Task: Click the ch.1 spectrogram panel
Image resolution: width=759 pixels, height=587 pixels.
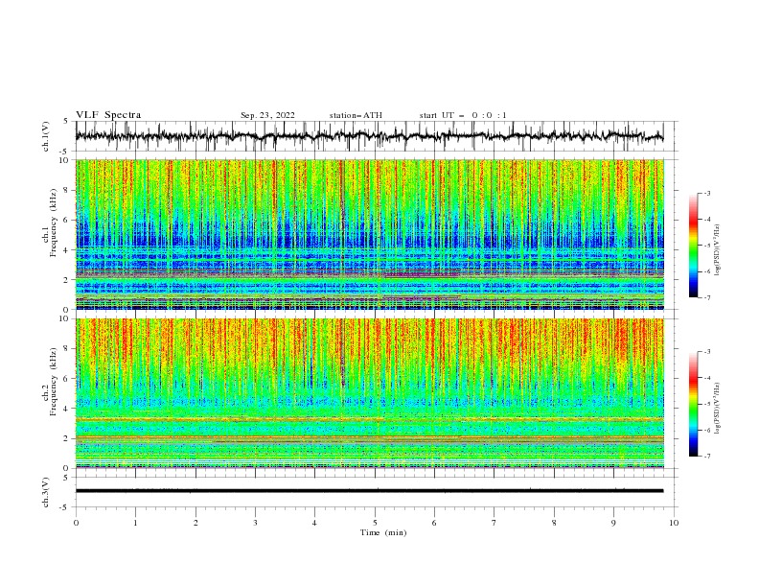Action: point(369,234)
